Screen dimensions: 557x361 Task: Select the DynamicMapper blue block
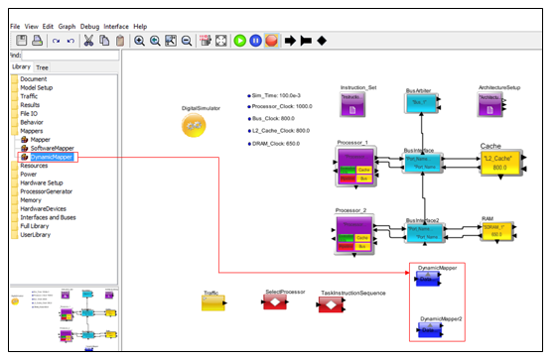pyautogui.click(x=428, y=279)
